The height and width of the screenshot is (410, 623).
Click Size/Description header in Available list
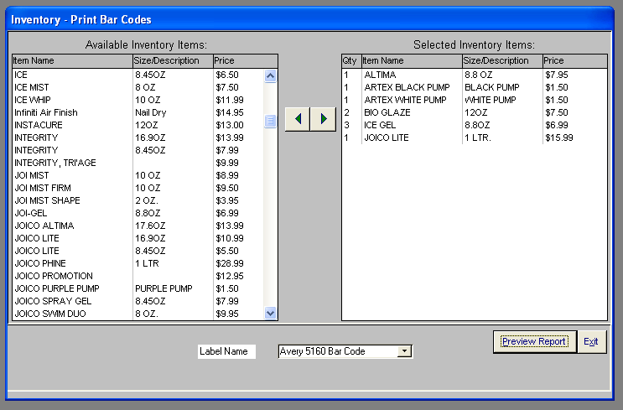[x=173, y=60]
